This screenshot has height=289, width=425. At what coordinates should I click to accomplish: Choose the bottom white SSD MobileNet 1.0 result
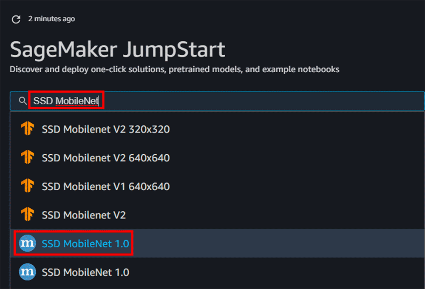tap(85, 272)
